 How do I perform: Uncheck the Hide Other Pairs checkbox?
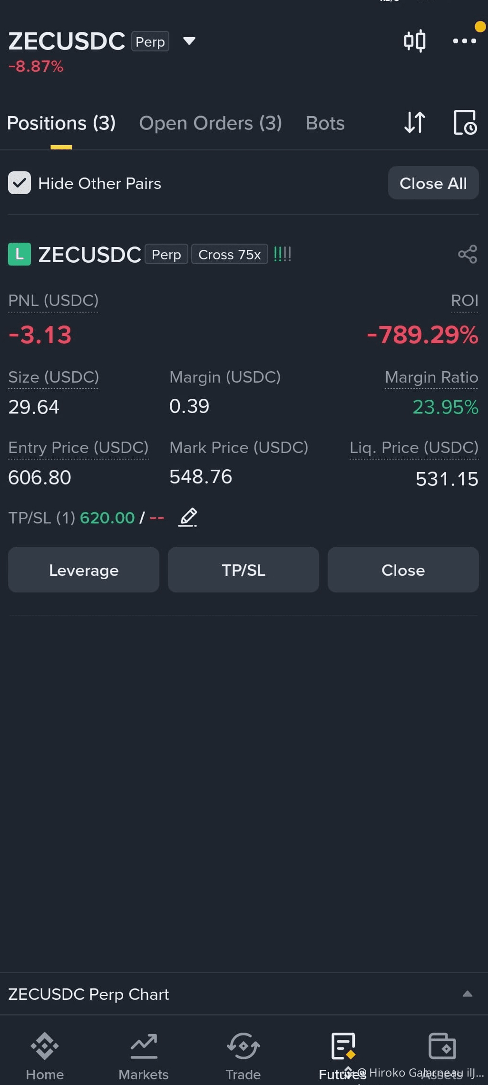20,183
